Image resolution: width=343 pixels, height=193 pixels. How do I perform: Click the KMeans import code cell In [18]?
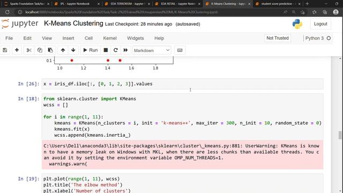pyautogui.click(x=182, y=117)
